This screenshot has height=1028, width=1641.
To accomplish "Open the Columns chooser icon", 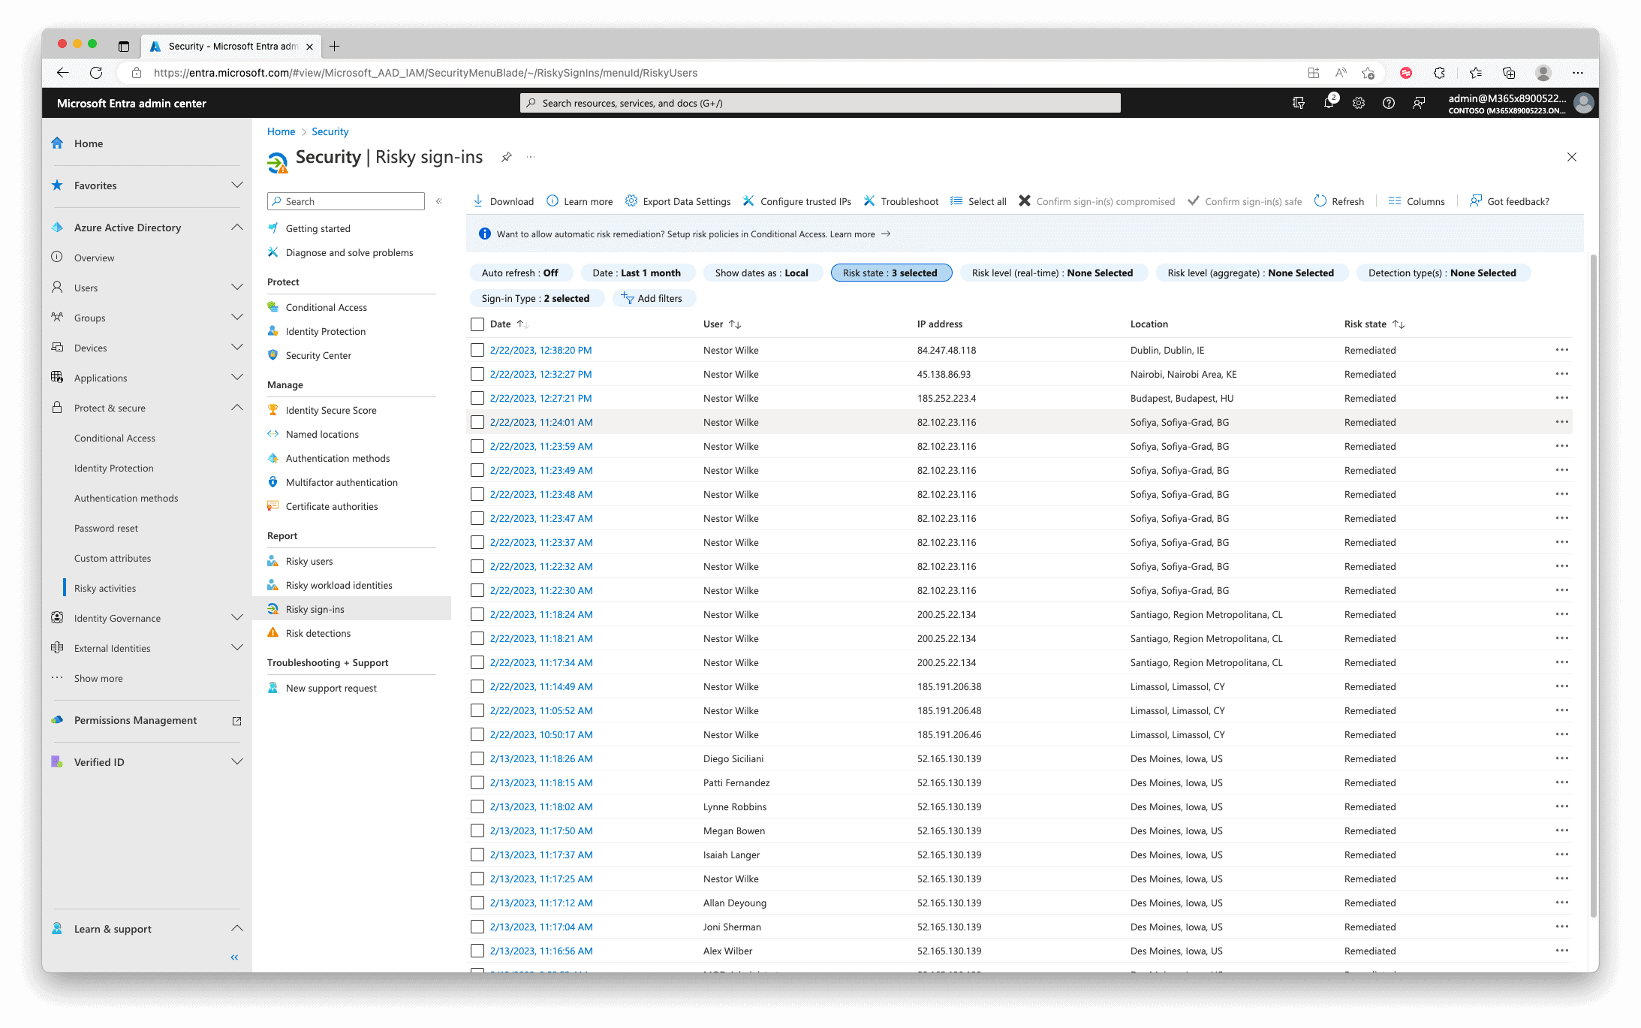I will click(1395, 201).
